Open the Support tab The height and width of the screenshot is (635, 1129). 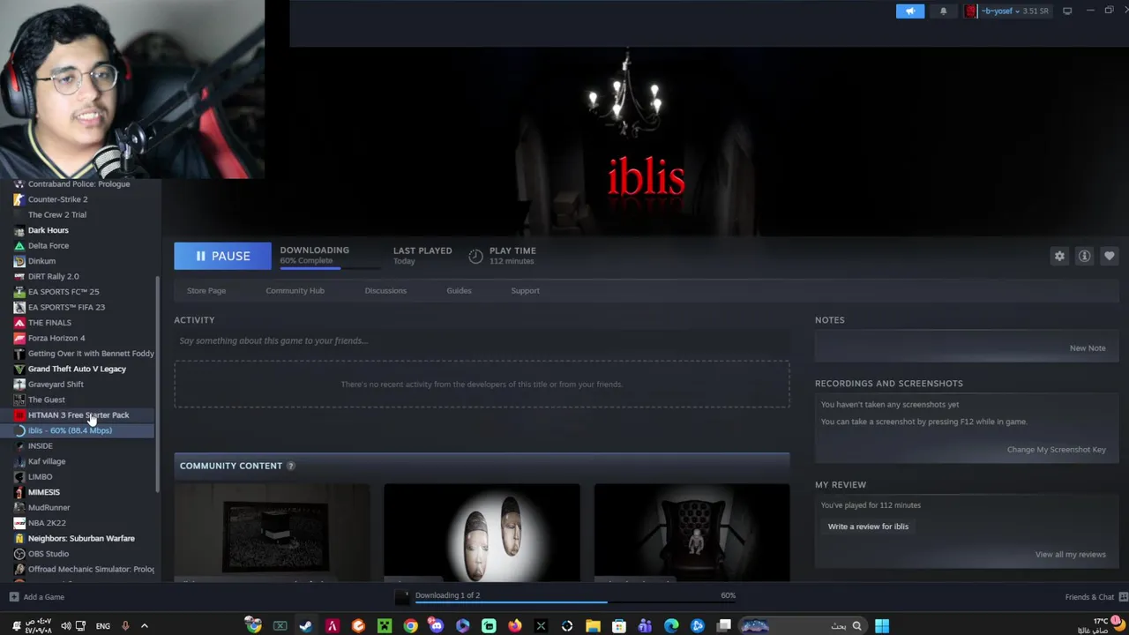(525, 290)
